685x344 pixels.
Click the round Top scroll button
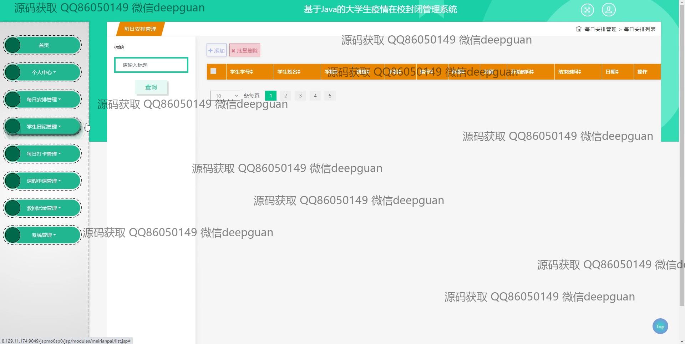660,326
